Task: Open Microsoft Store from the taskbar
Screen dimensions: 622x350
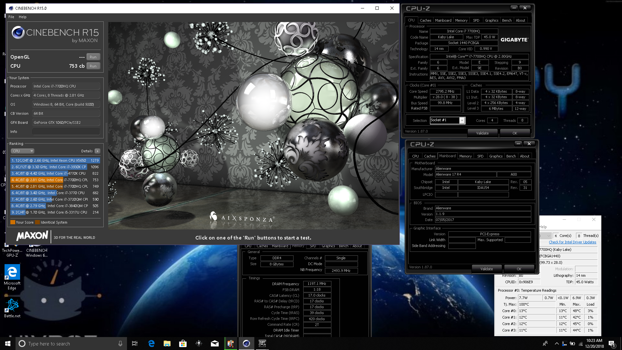Action: click(183, 344)
